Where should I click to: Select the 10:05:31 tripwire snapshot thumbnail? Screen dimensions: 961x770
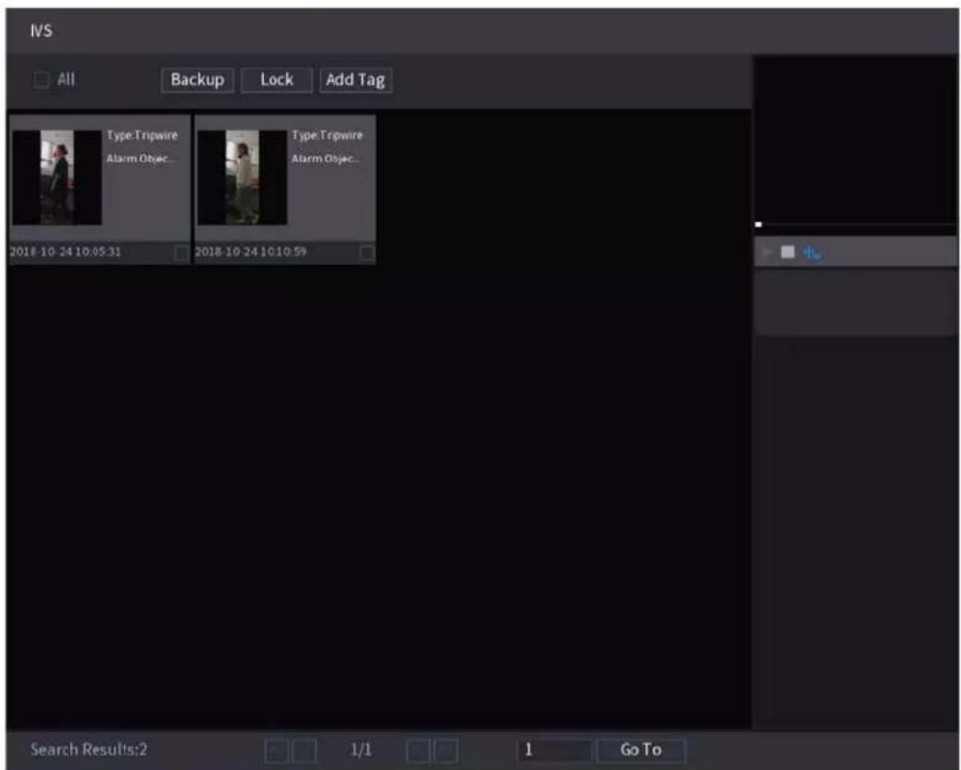pos(57,178)
